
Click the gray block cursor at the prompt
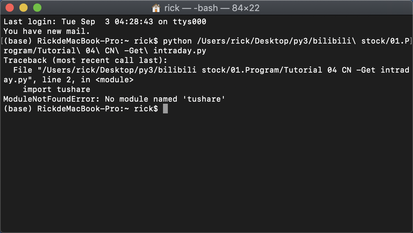click(x=165, y=109)
